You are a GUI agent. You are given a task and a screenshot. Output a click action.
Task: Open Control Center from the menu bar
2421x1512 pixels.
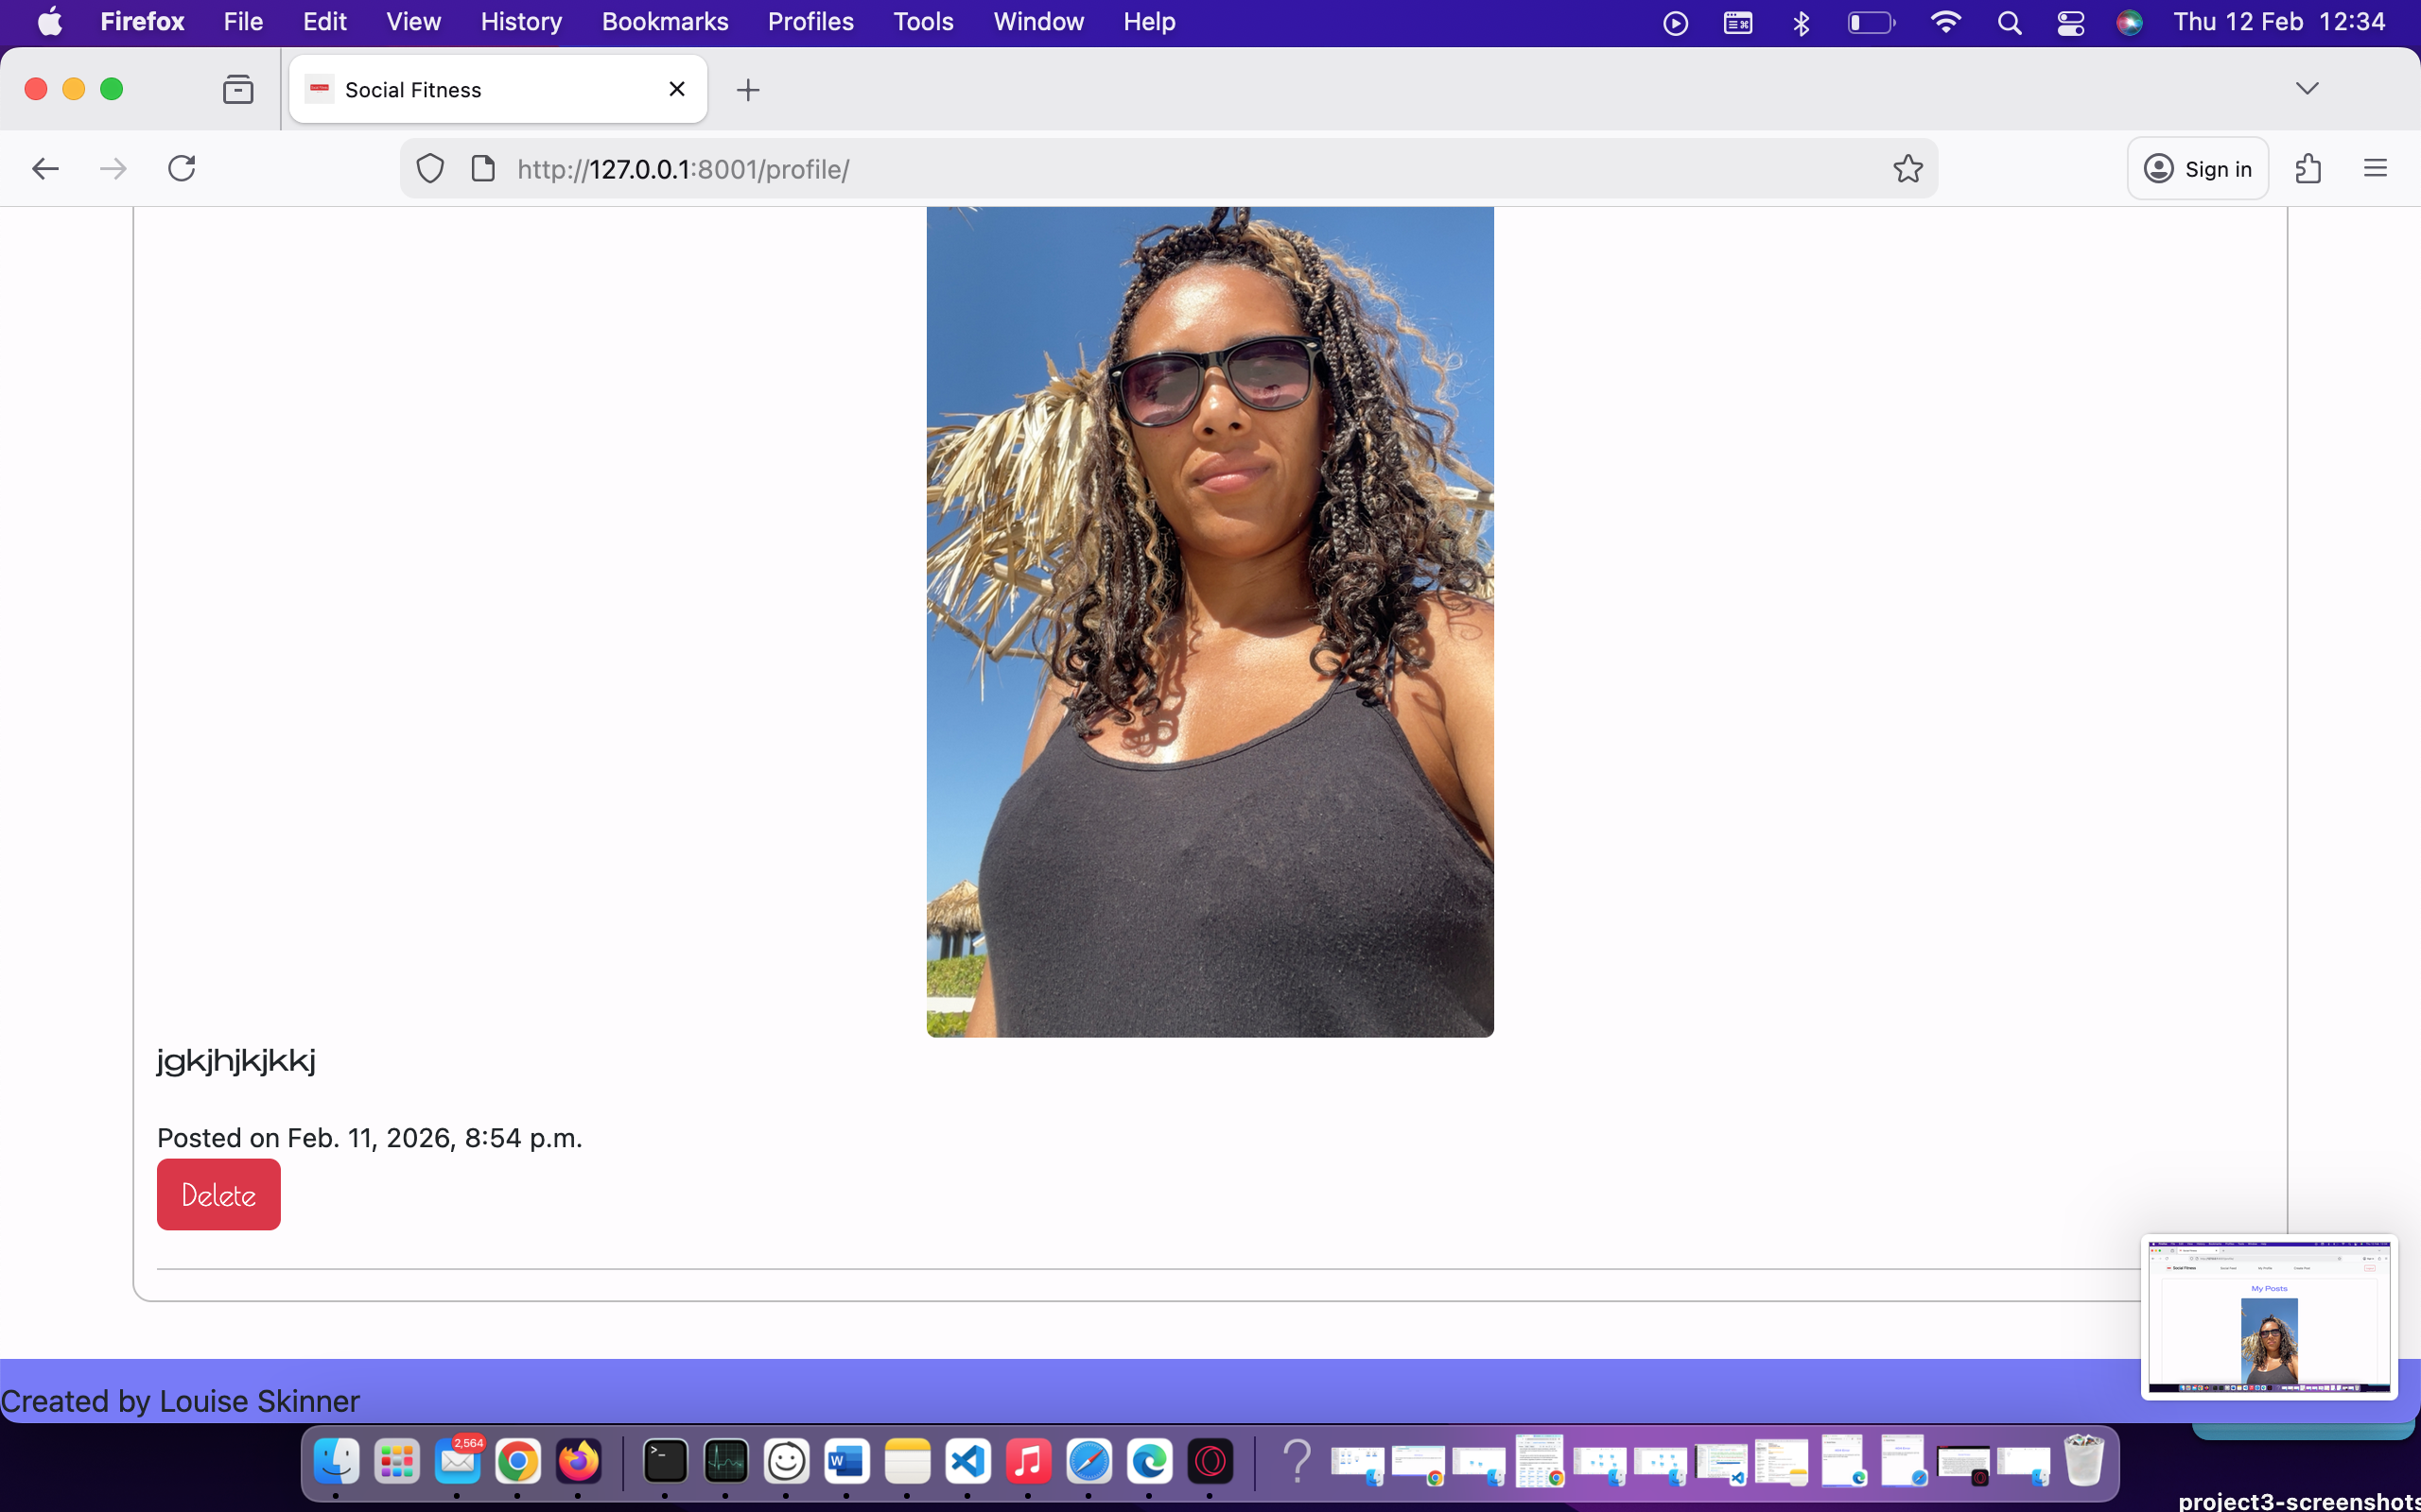[x=2070, y=22]
